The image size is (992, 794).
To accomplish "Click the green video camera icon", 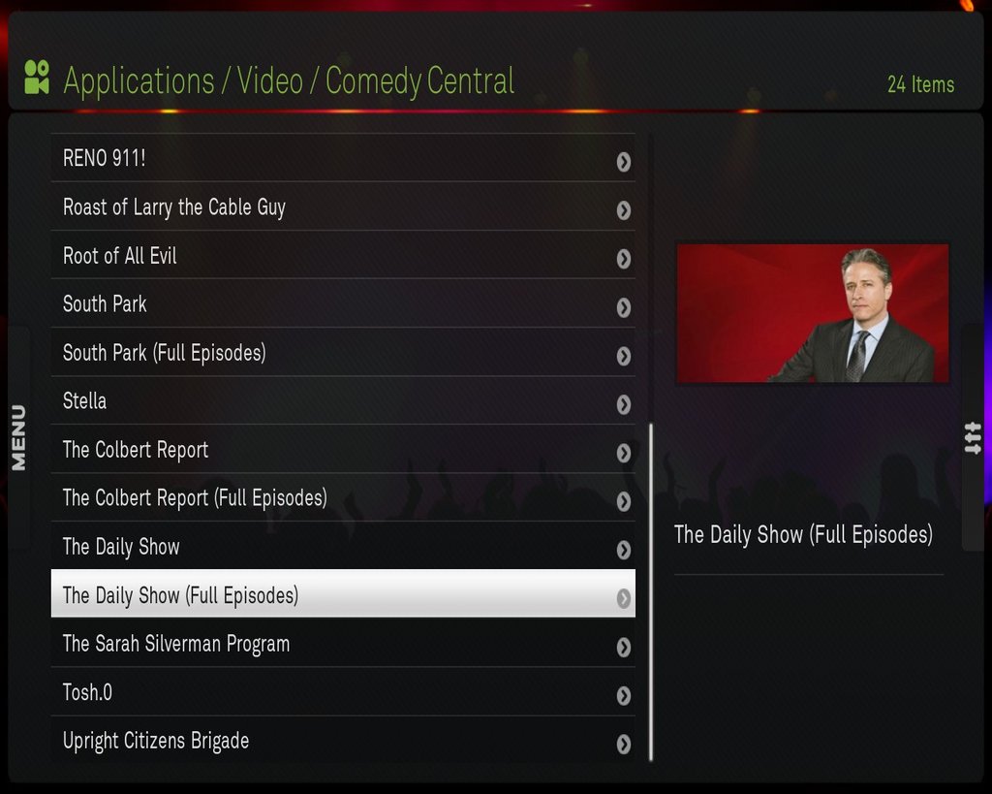I will [37, 78].
